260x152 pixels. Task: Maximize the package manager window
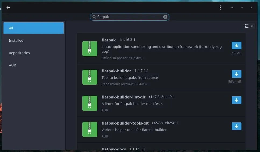pyautogui.click(x=242, y=8)
